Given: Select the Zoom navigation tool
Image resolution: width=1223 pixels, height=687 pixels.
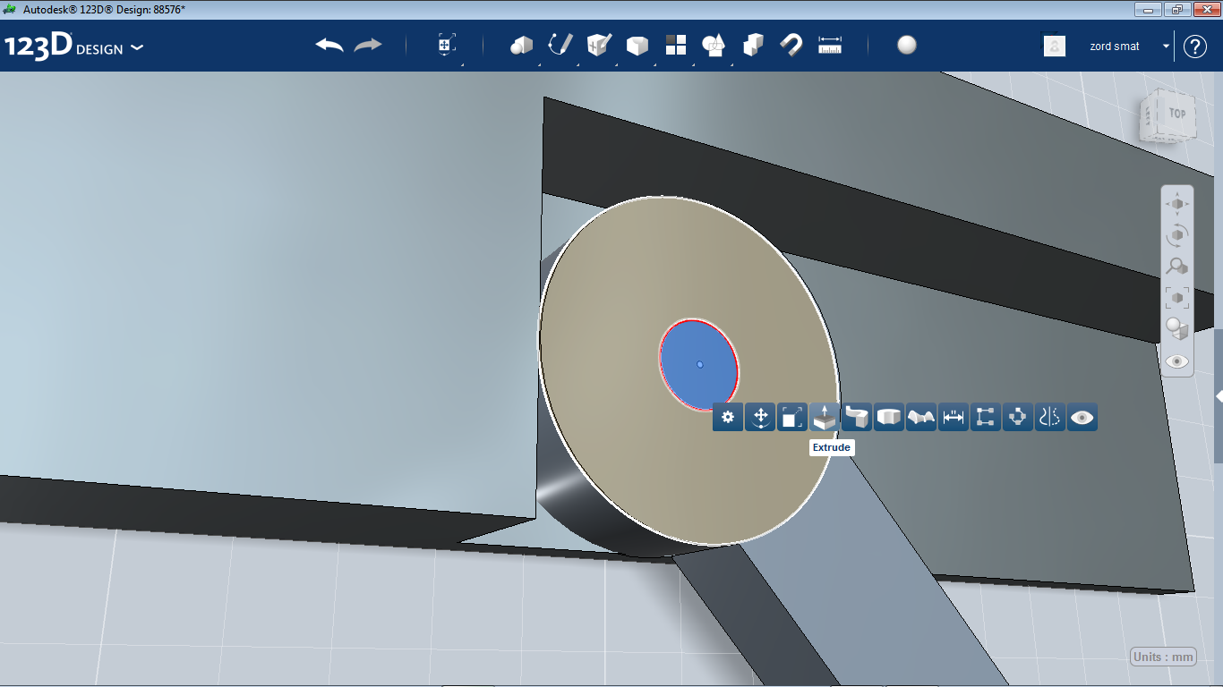Looking at the screenshot, I should pos(1176,266).
